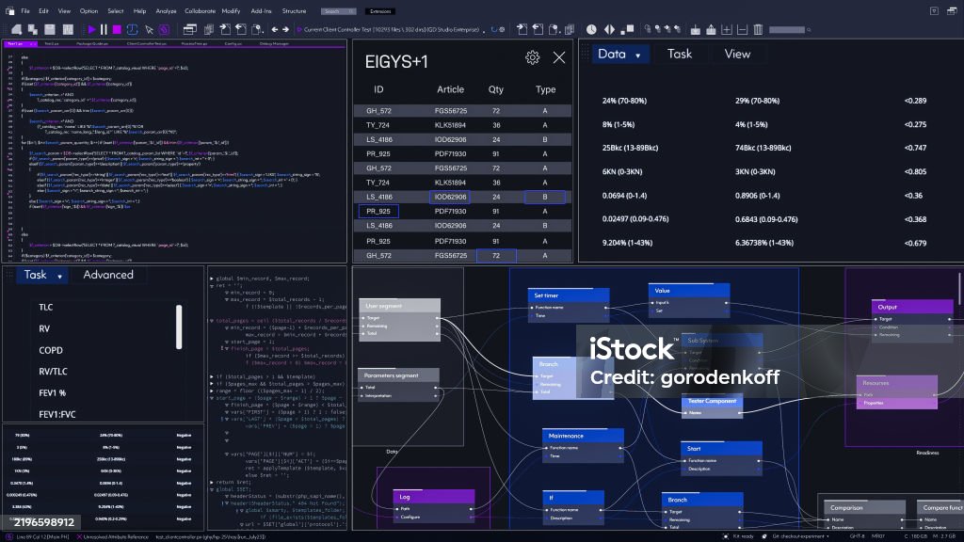Open the Analyze menu

click(166, 11)
